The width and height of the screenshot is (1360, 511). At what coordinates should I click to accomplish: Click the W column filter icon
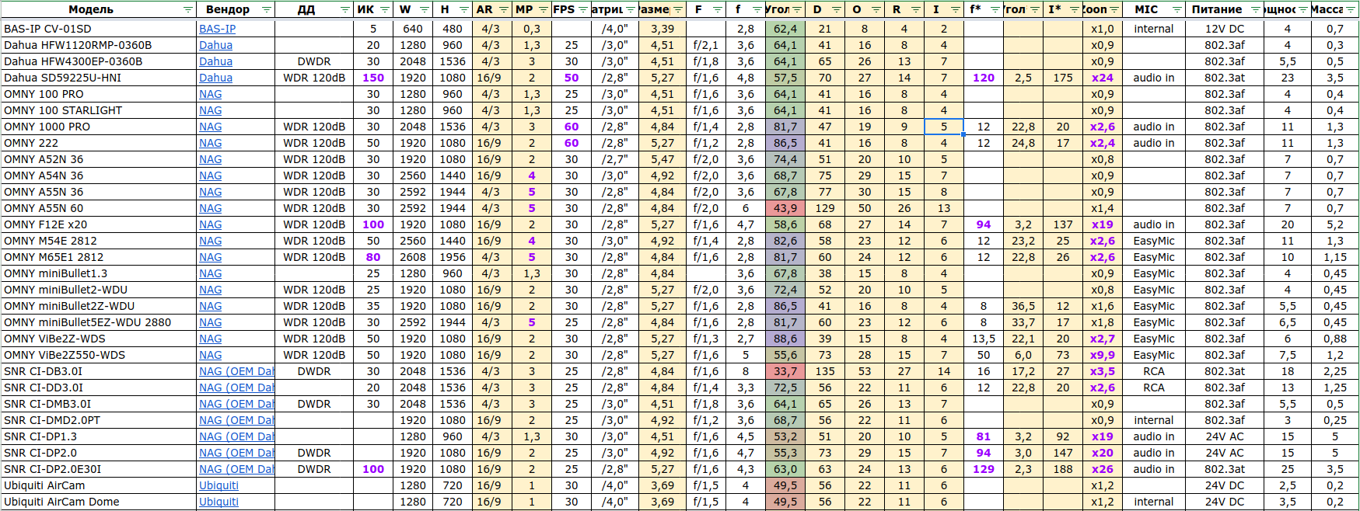[425, 10]
